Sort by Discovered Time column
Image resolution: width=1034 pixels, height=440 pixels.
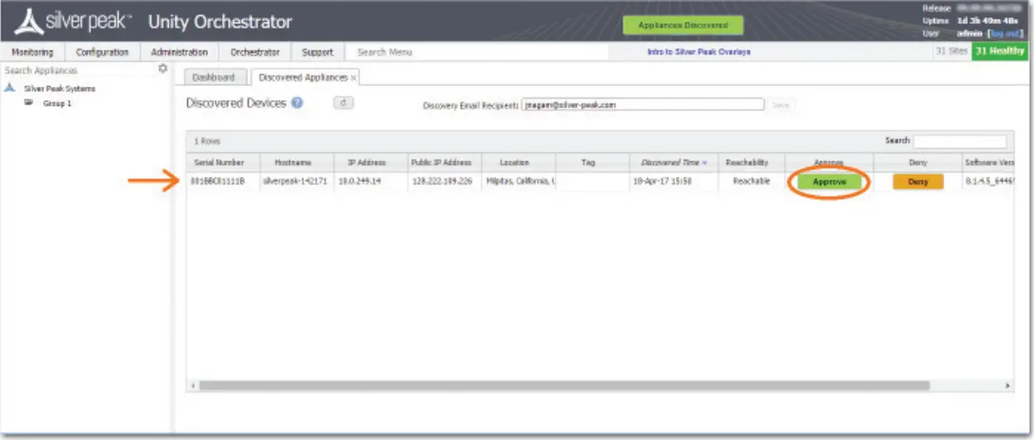point(674,163)
